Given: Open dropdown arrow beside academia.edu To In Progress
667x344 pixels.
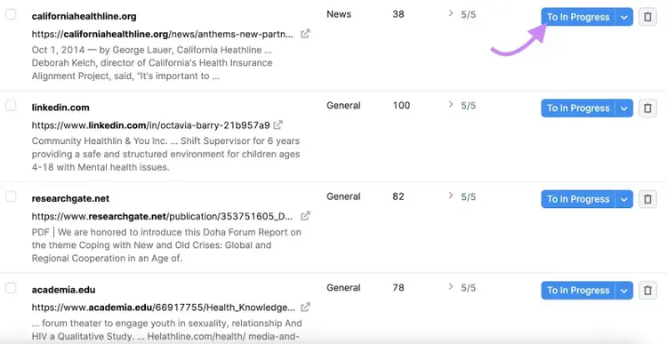Looking at the screenshot, I should (624, 291).
